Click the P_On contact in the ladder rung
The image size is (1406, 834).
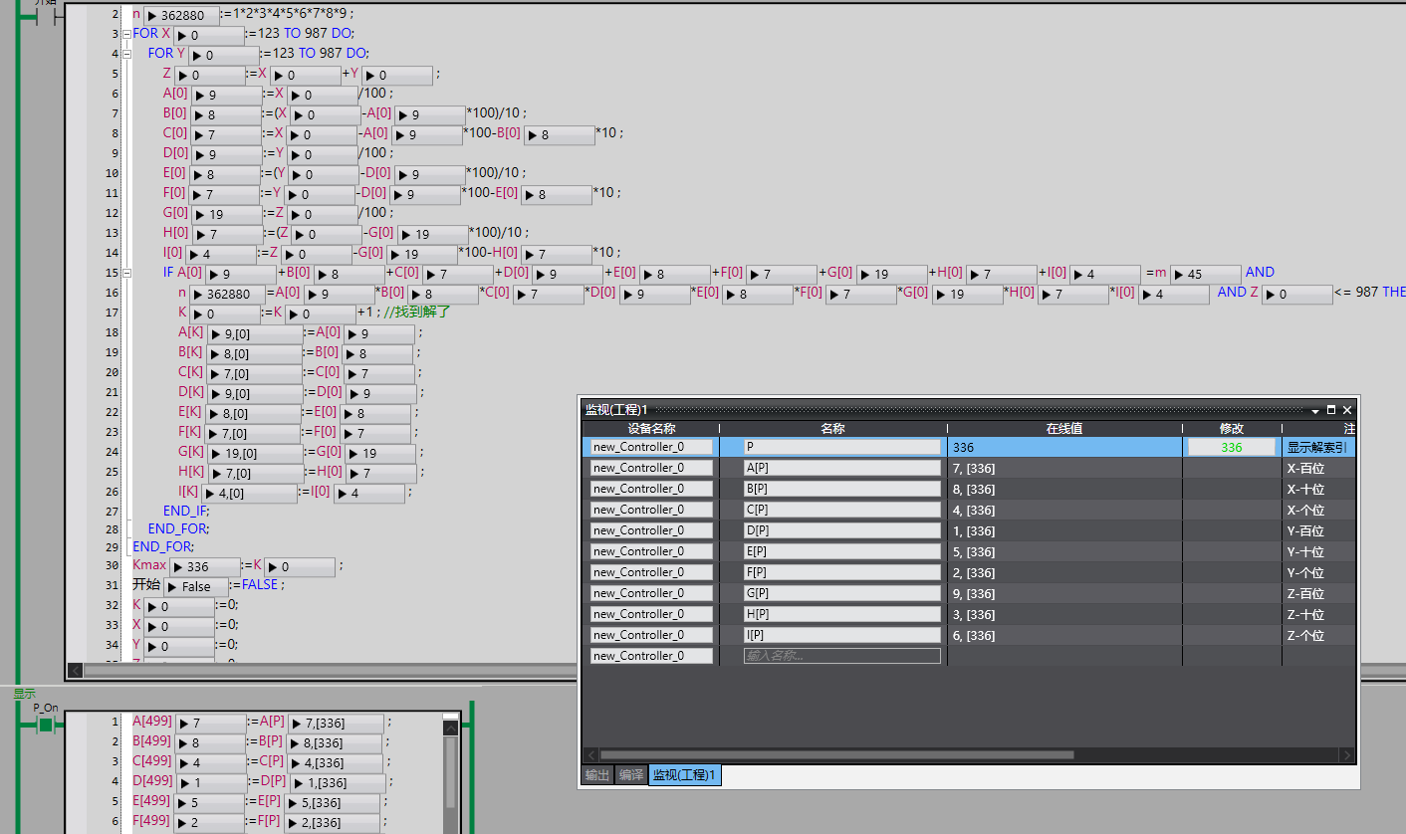pyautogui.click(x=45, y=724)
